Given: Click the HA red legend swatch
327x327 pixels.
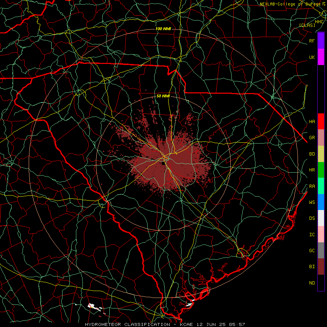Looking at the screenshot, I should [x=321, y=121].
